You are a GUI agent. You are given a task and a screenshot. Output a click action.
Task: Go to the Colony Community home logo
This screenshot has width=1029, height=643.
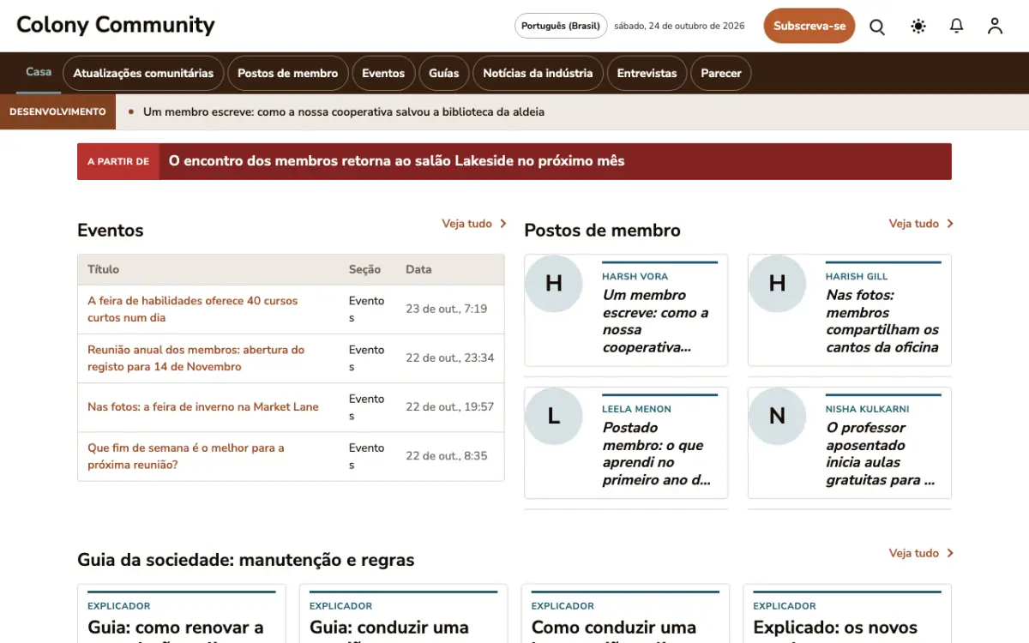[116, 25]
